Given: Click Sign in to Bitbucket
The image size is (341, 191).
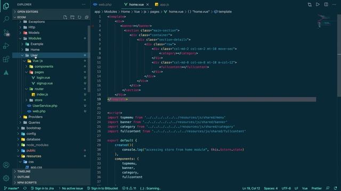Looking at the screenshot, I should pyautogui.click(x=103, y=188).
